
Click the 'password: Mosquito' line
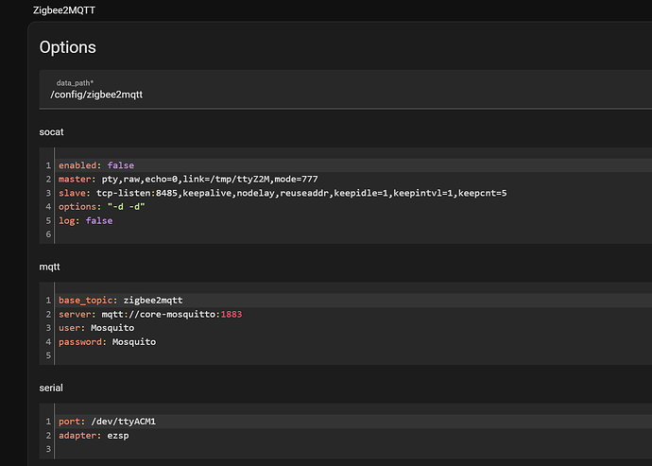click(x=107, y=341)
